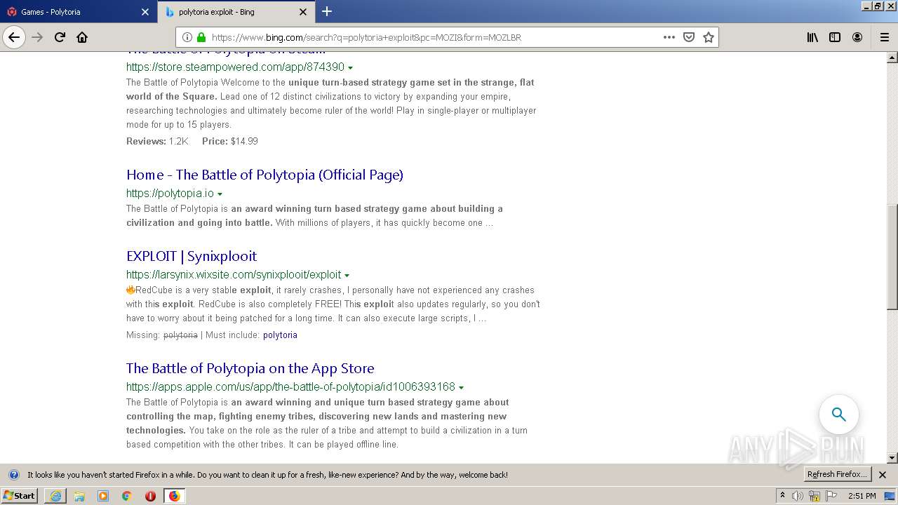Open a new tab with the plus button
898x505 pixels.
(327, 11)
